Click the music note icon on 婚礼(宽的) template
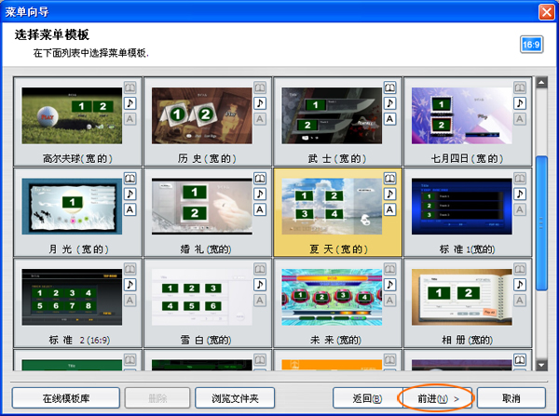 260,194
